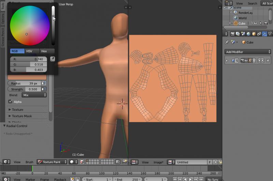This screenshot has height=181, width=273.
Task: Toggle the Alpha checkbox
Action: [x=10, y=102]
